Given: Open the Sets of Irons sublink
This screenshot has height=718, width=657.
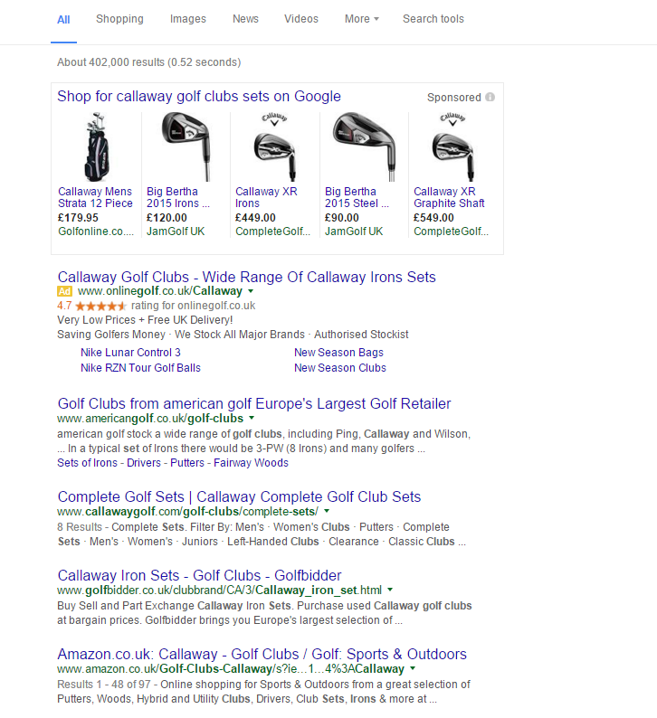Looking at the screenshot, I should click(87, 463).
